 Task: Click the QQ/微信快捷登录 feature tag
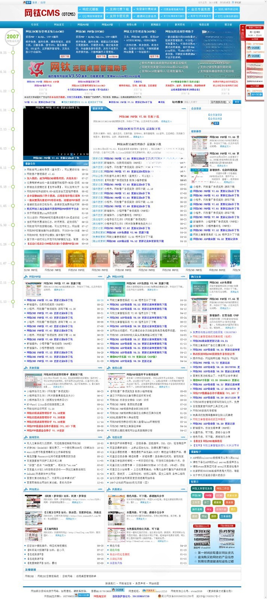click(x=90, y=16)
